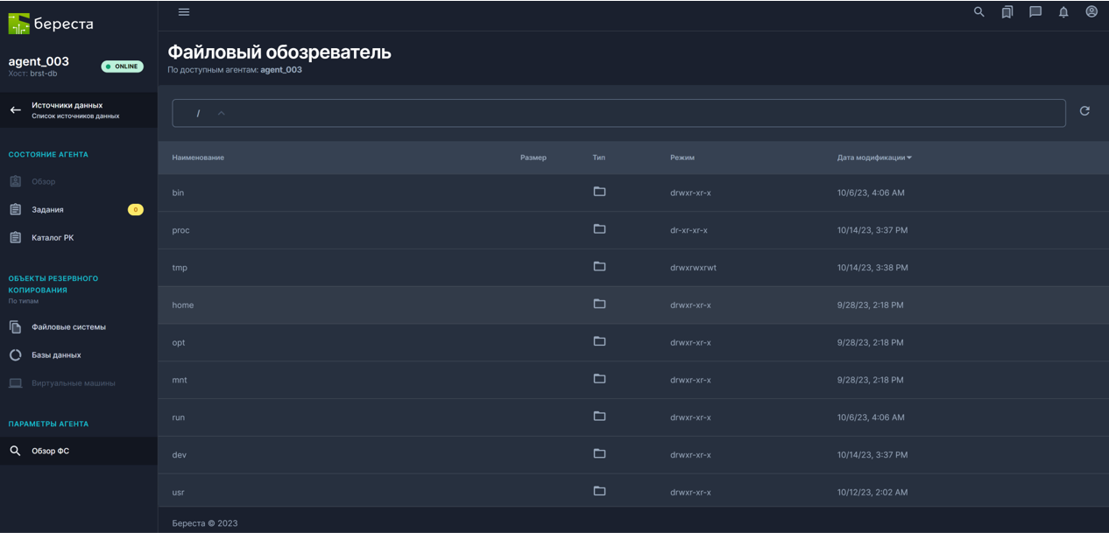The width and height of the screenshot is (1109, 533).
Task: Open notifications bell icon
Action: point(1063,12)
